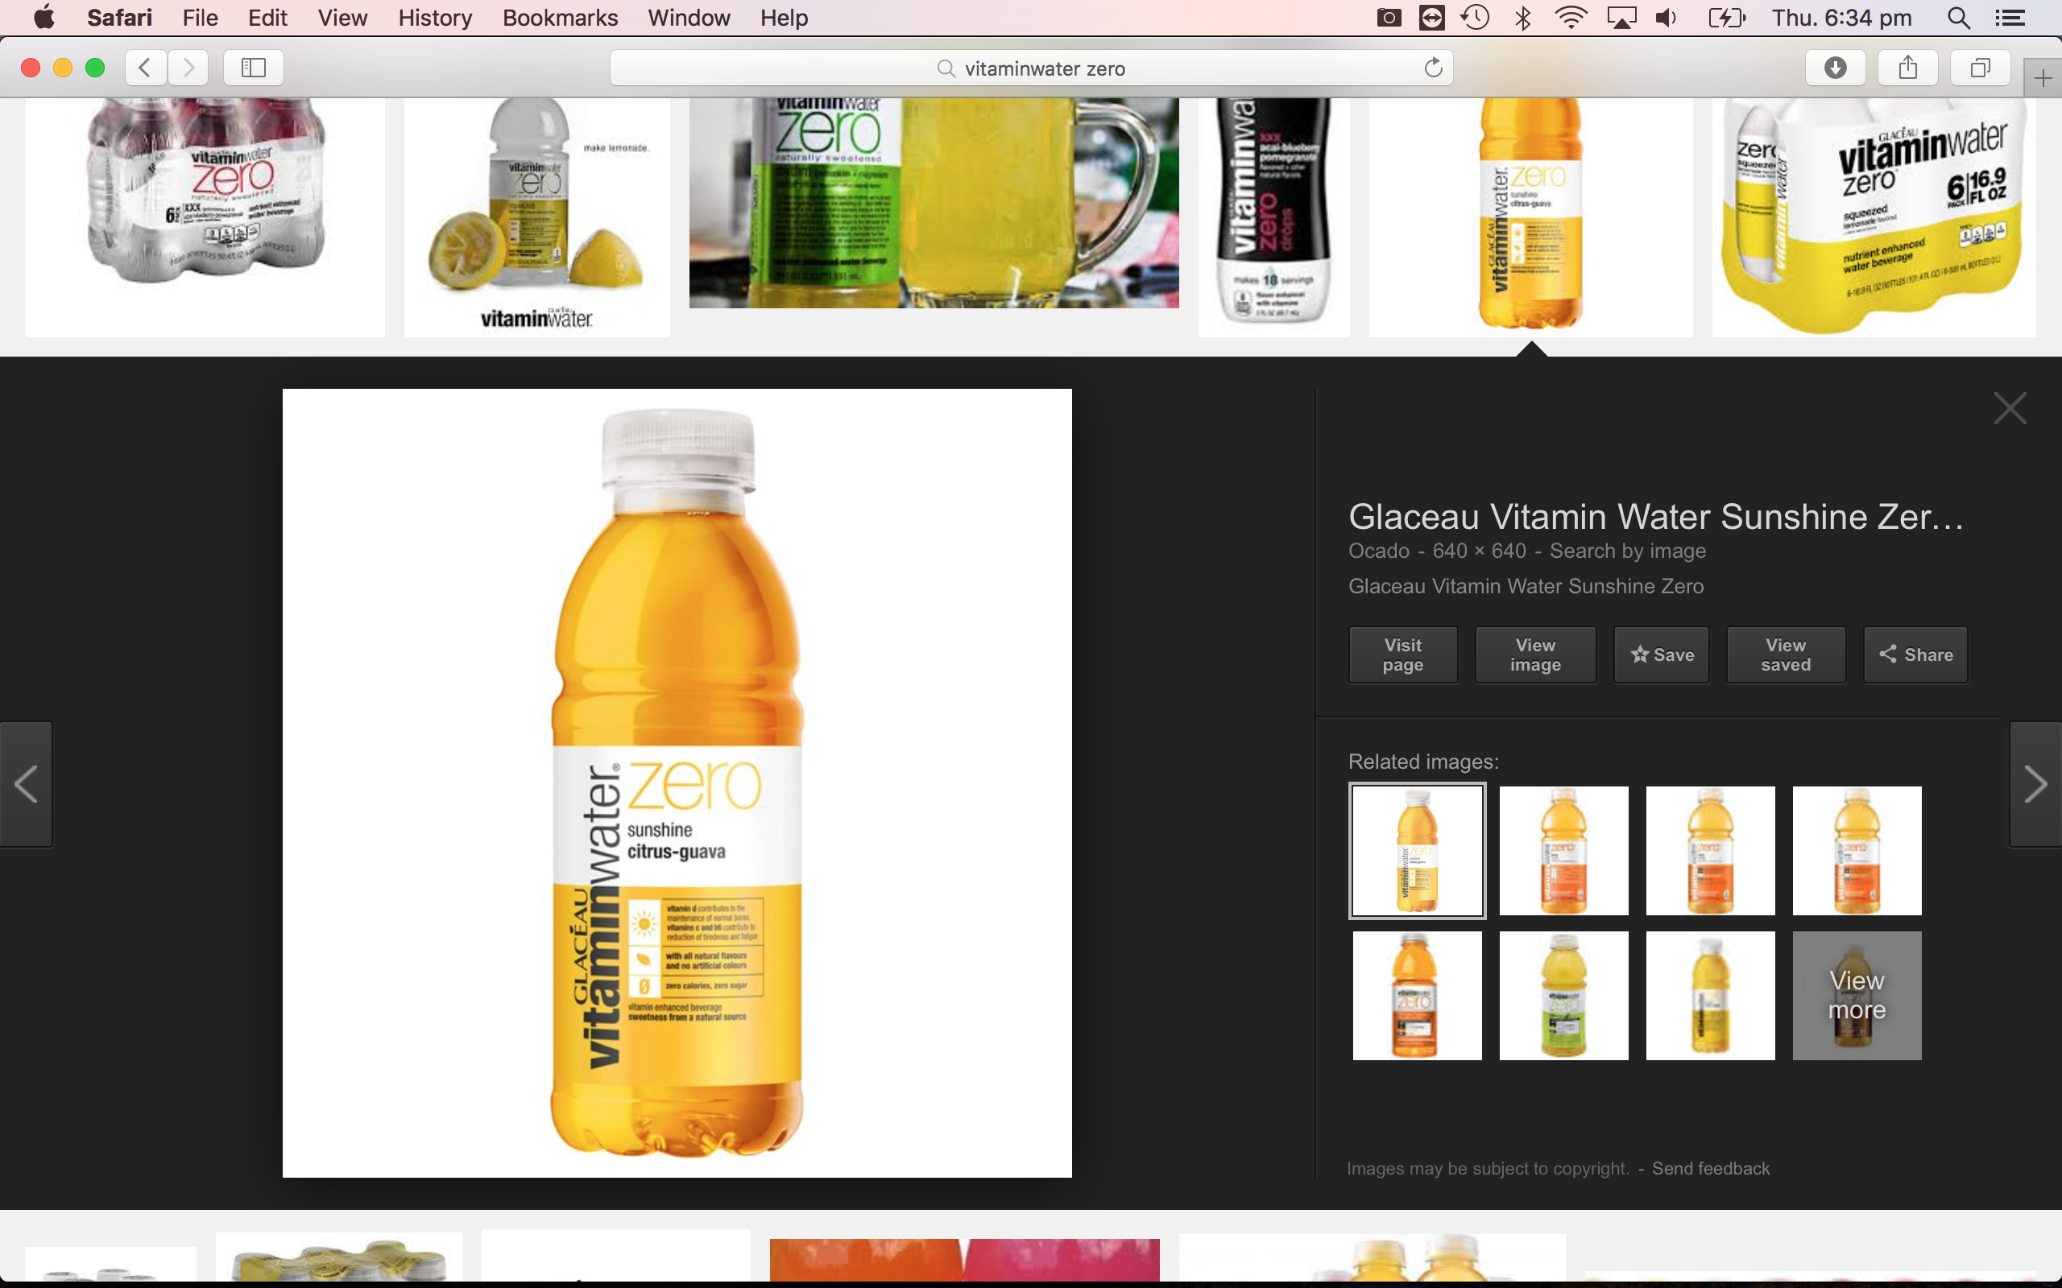Open the History menu
The height and width of the screenshot is (1288, 2062).
435,18
